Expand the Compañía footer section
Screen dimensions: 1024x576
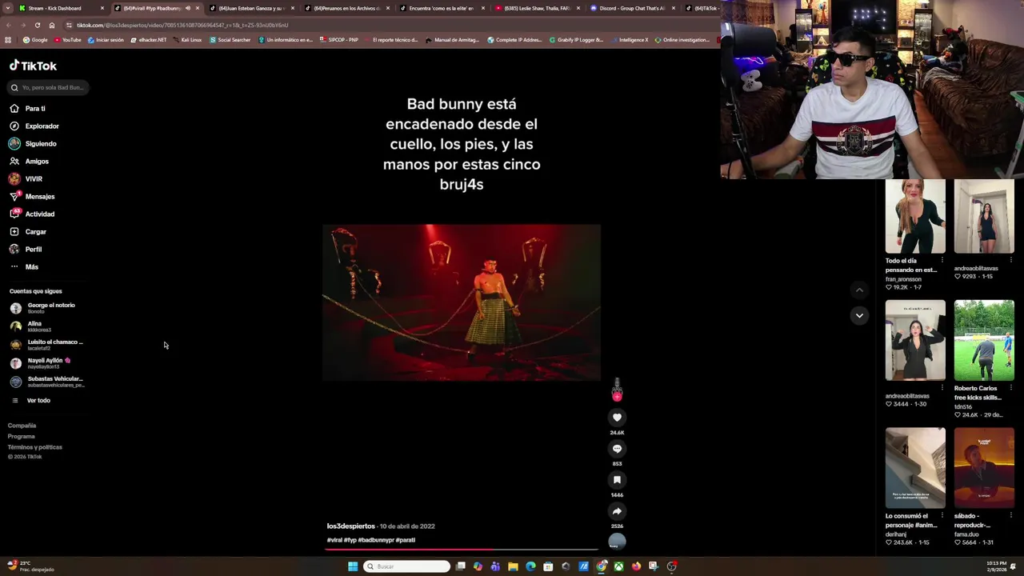(x=22, y=426)
